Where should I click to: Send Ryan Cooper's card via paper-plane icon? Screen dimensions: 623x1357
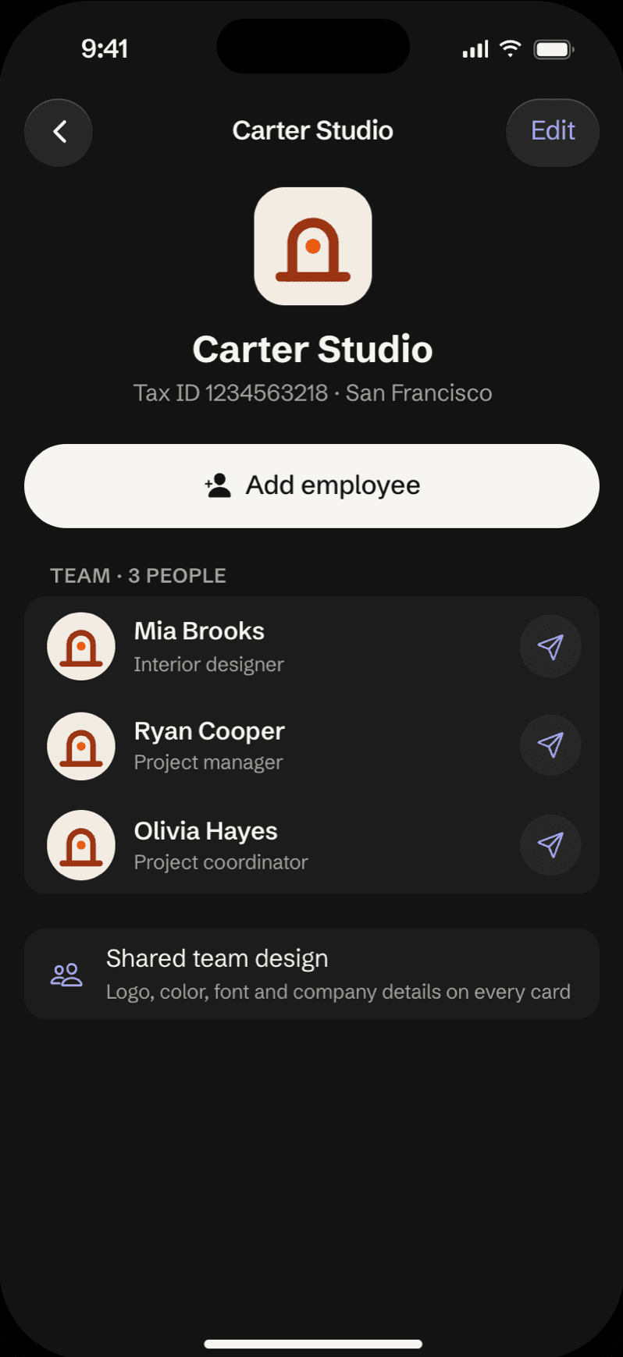click(x=550, y=745)
